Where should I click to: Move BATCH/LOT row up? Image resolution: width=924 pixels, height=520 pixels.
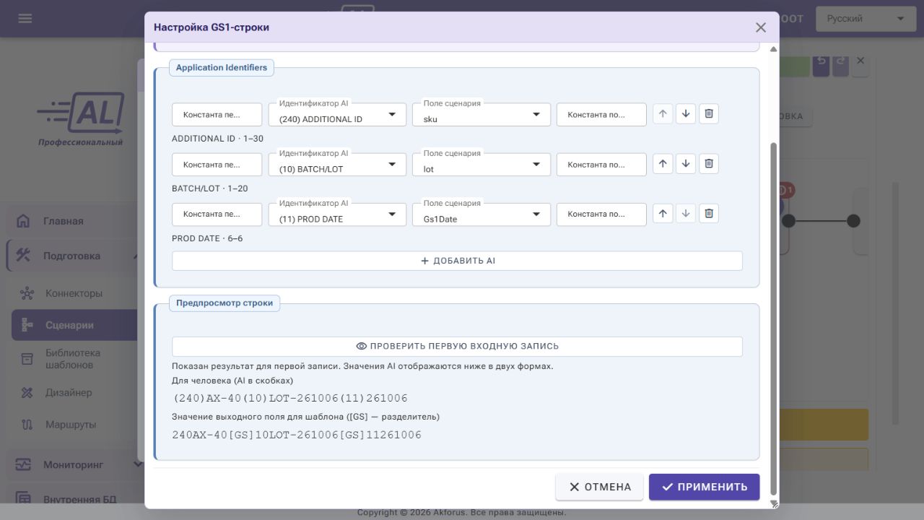tap(663, 164)
